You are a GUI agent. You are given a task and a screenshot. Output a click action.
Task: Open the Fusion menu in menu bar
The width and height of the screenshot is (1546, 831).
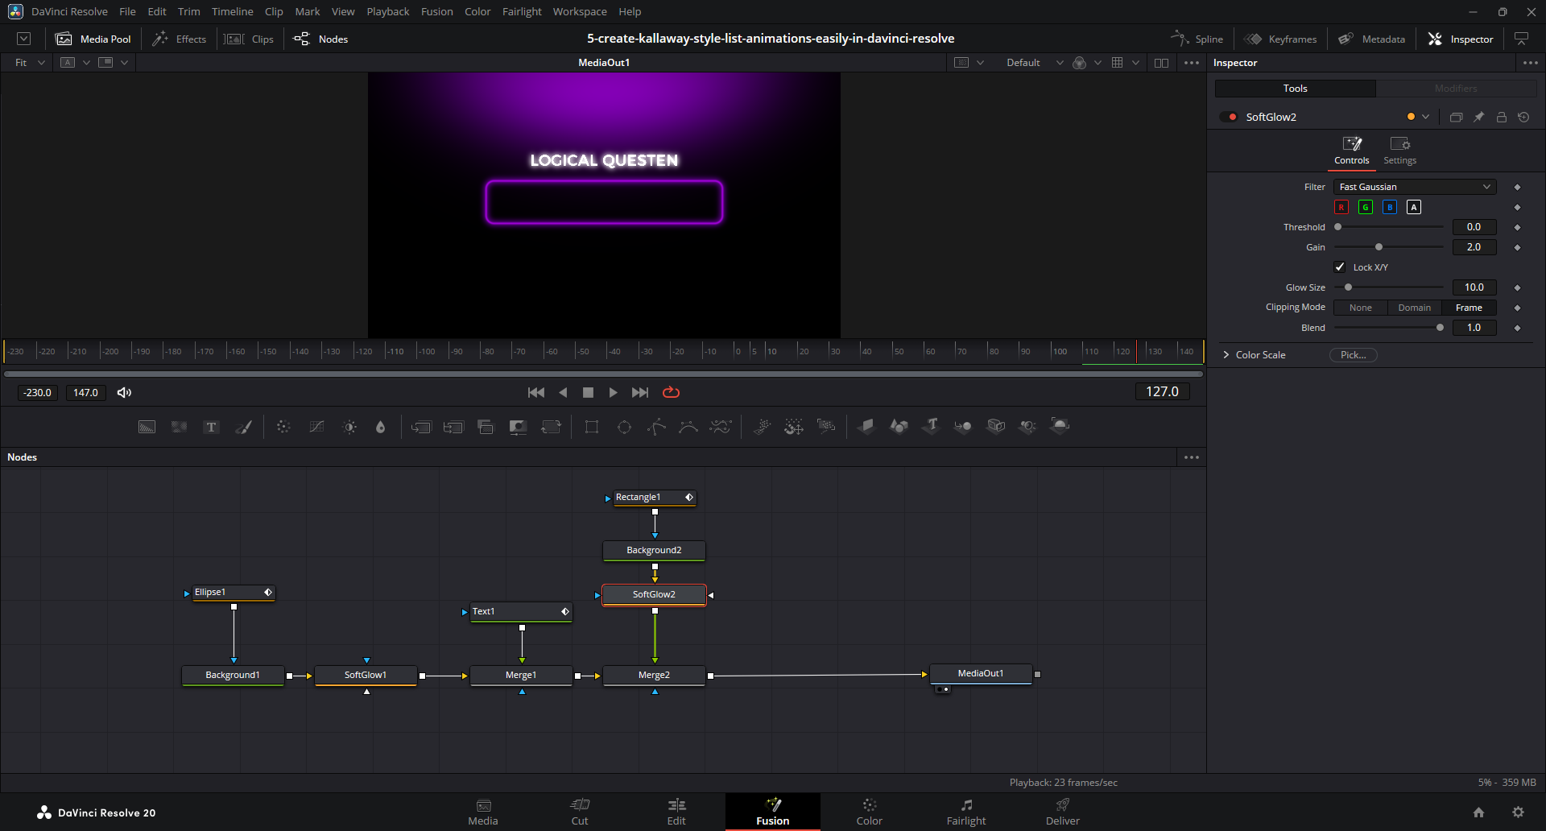(436, 11)
